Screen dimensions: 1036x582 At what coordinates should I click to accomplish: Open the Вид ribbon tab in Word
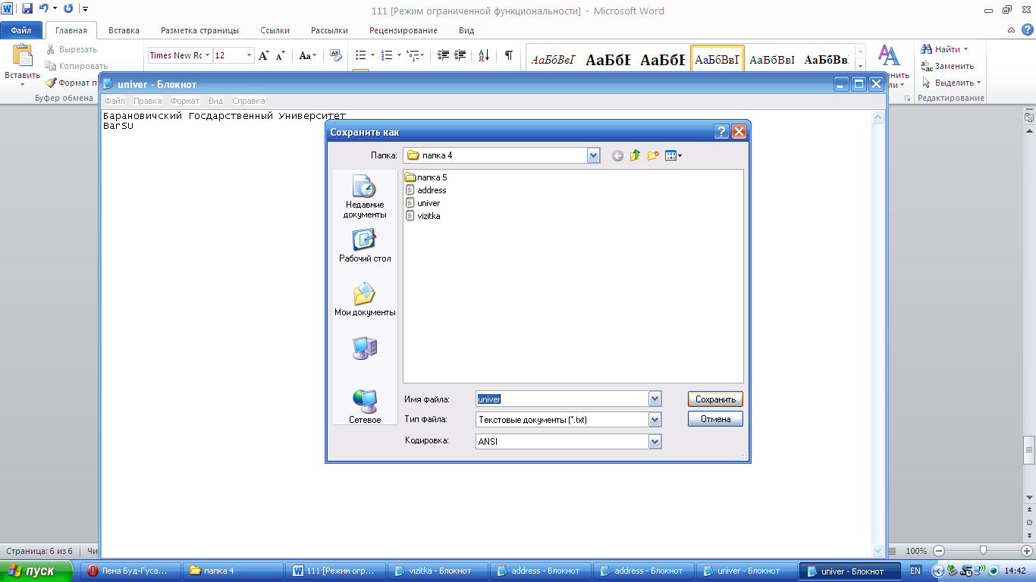pyautogui.click(x=466, y=30)
